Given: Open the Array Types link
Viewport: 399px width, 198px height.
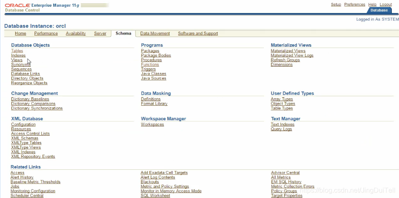Looking at the screenshot, I should coord(282,99).
